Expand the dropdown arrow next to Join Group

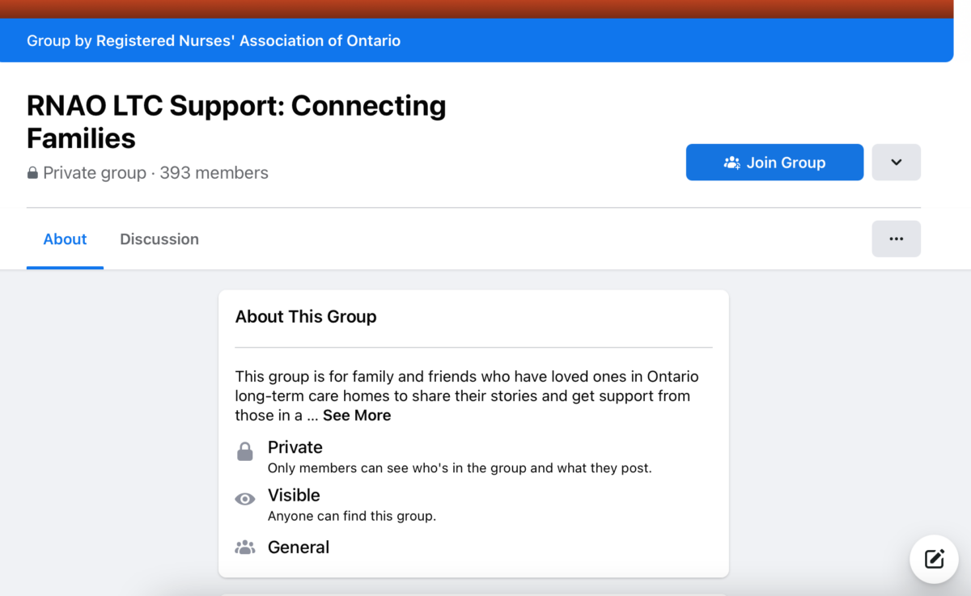pos(896,162)
